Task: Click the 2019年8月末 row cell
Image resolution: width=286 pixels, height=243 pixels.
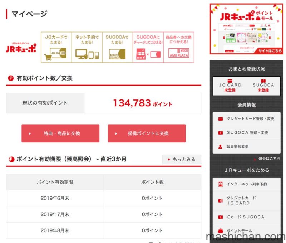Action: pyautogui.click(x=55, y=230)
